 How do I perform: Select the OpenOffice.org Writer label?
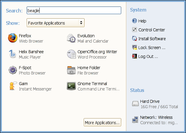(97, 52)
